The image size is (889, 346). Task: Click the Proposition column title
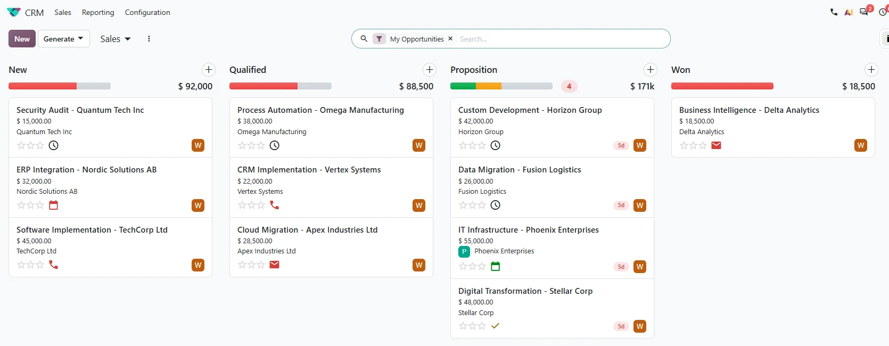tap(474, 70)
